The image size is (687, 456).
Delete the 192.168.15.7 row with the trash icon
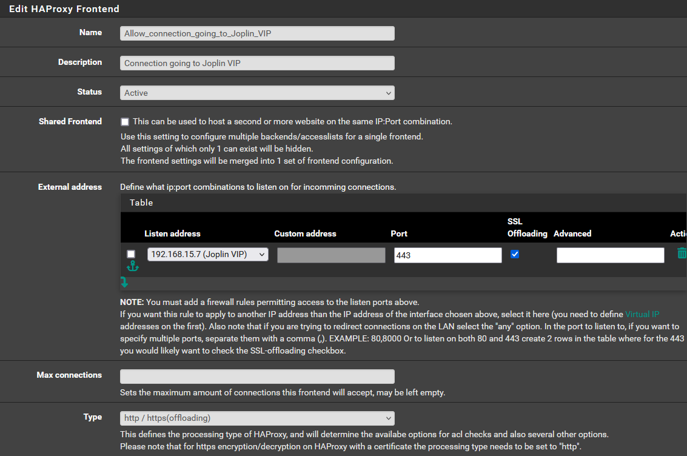[x=682, y=253]
